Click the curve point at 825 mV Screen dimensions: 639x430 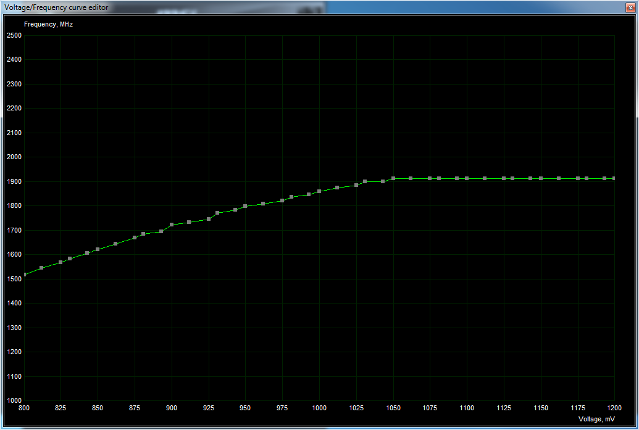coord(61,262)
